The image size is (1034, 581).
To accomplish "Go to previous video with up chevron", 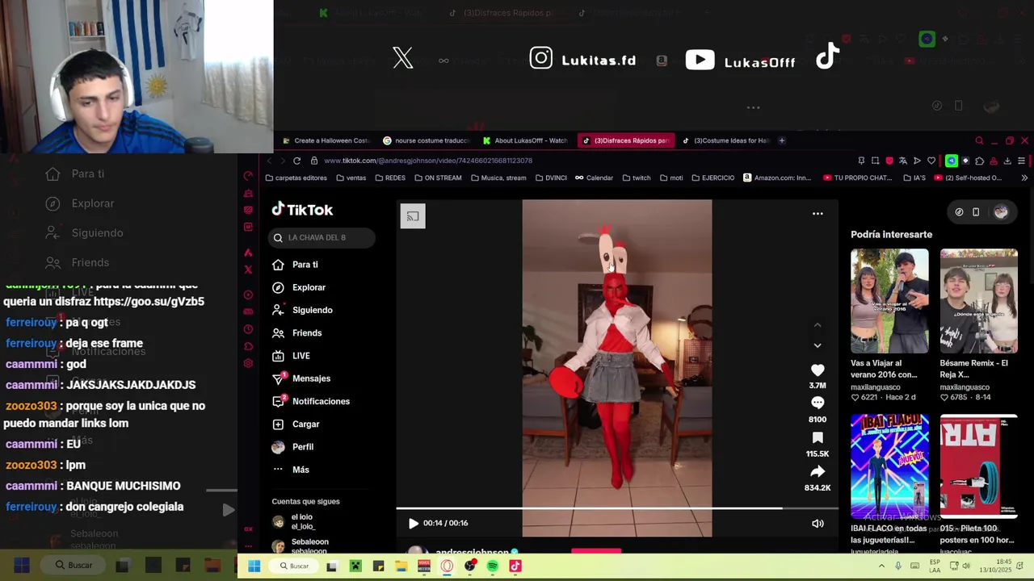I will tap(818, 325).
